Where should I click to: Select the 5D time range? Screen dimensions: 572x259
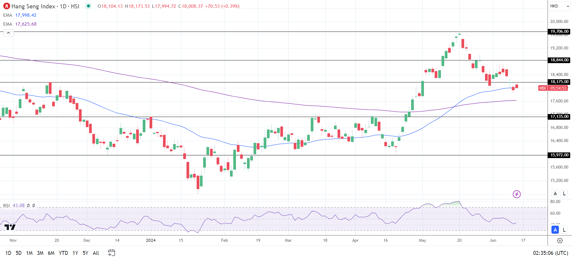[x=18, y=253]
